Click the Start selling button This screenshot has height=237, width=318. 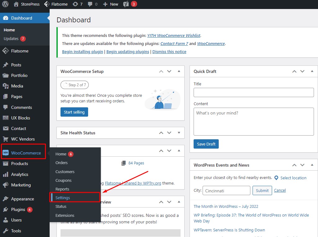point(74,112)
